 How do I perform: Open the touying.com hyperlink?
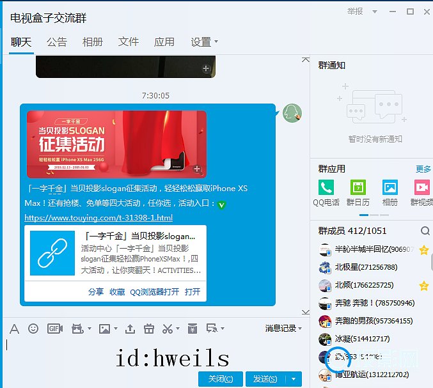tap(98, 218)
